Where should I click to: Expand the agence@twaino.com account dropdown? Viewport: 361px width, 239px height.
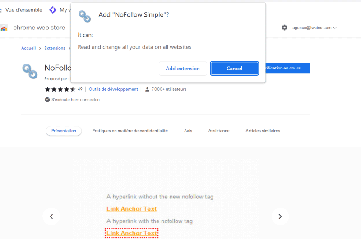pyautogui.click(x=315, y=28)
